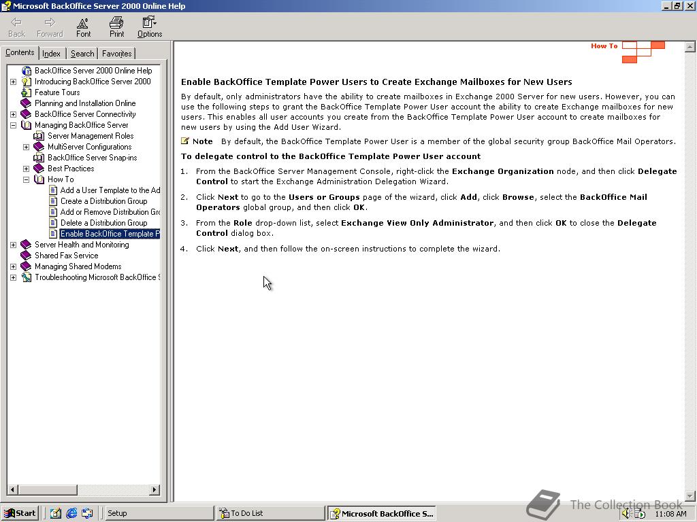Click the icon next to Introducing BackOffice Server 2000
The image size is (697, 522).
click(x=27, y=82)
